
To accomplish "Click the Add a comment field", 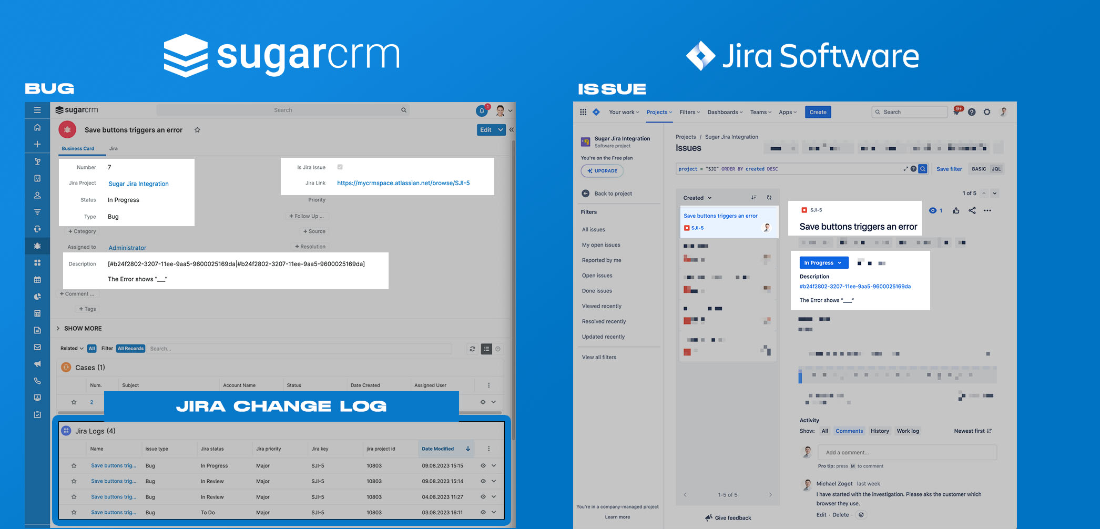I will coord(907,452).
